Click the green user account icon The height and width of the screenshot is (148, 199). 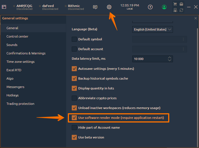[x=164, y=7]
